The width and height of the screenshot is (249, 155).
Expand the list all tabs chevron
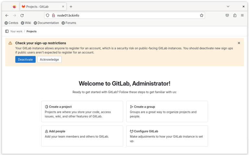click(228, 6)
